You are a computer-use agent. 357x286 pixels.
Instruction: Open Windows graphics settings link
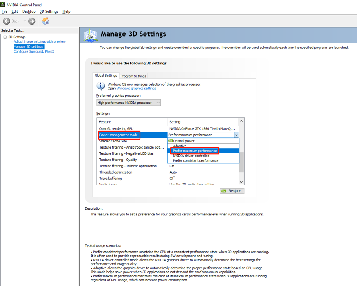(136, 88)
